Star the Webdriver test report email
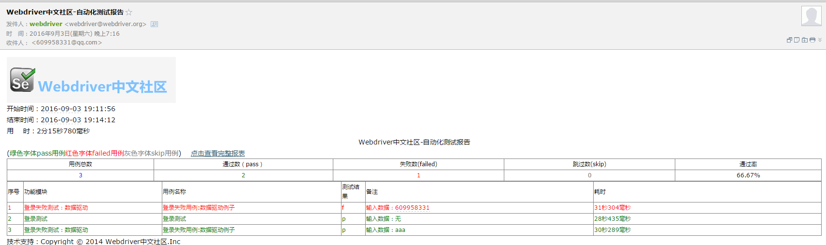The height and width of the screenshot is (245, 826). click(x=129, y=12)
